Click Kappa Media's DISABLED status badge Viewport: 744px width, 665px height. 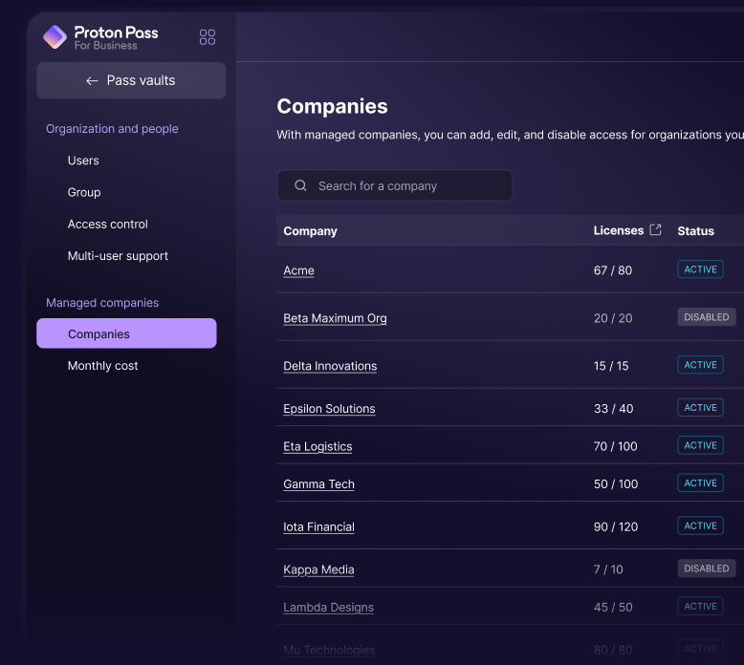point(707,568)
